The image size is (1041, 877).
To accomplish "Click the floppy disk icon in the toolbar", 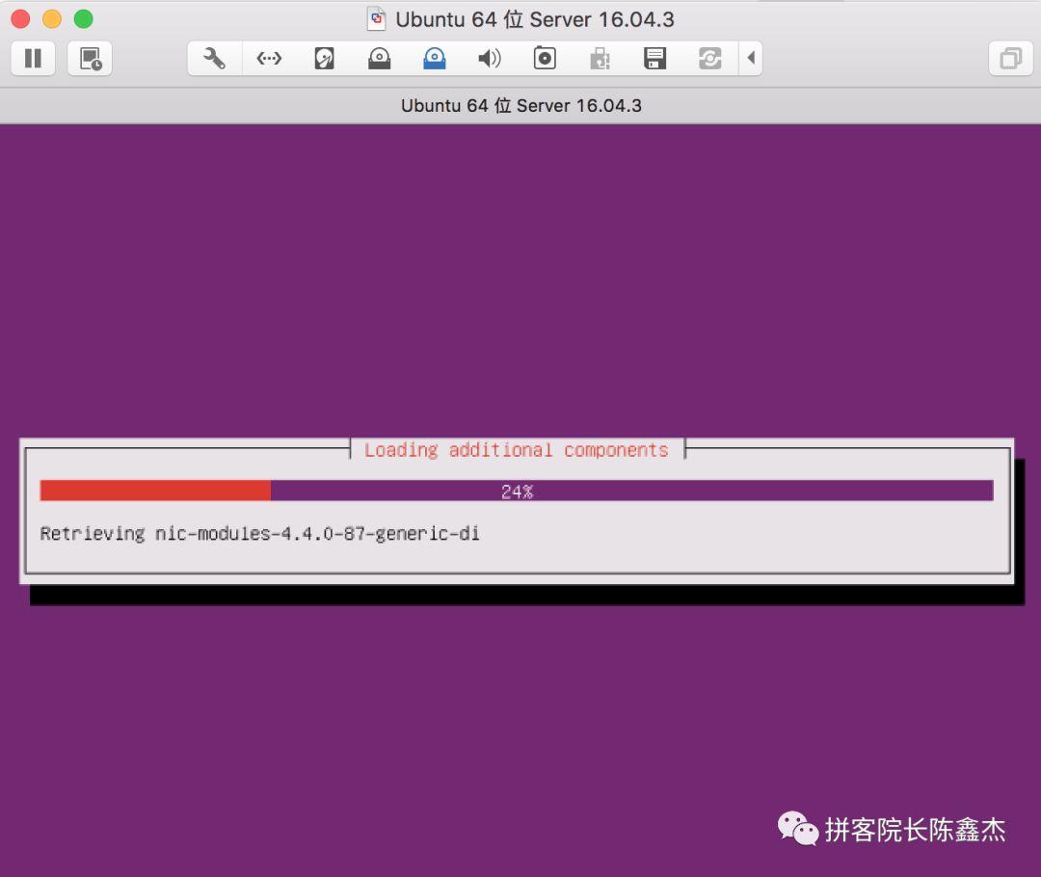I will point(654,58).
